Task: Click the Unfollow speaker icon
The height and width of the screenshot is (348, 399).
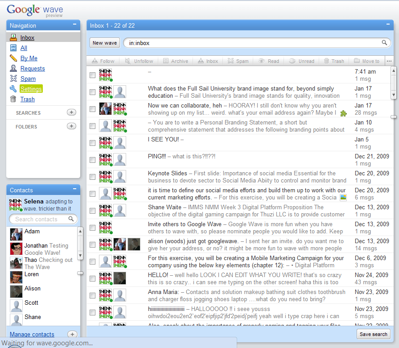Action: point(128,61)
